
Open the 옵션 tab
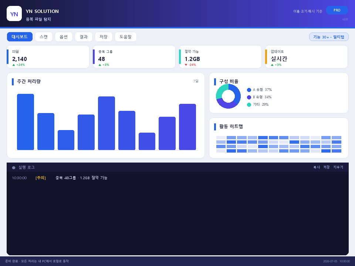click(64, 37)
